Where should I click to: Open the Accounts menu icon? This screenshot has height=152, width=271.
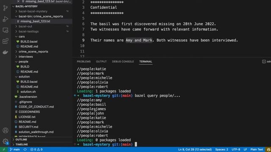(6, 130)
